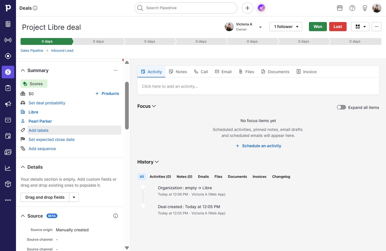Open the Drag and drop fields arrow dropdown
Screen dimensions: 386x251
(74, 197)
